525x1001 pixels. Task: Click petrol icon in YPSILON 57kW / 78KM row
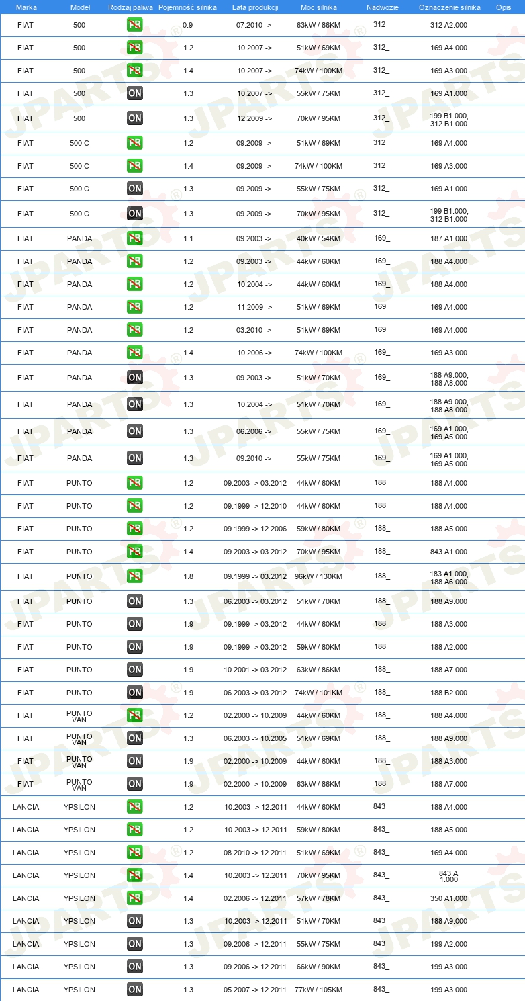[135, 898]
